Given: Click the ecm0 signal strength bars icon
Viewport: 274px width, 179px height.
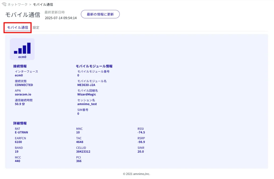Looking at the screenshot, I should point(22,48).
